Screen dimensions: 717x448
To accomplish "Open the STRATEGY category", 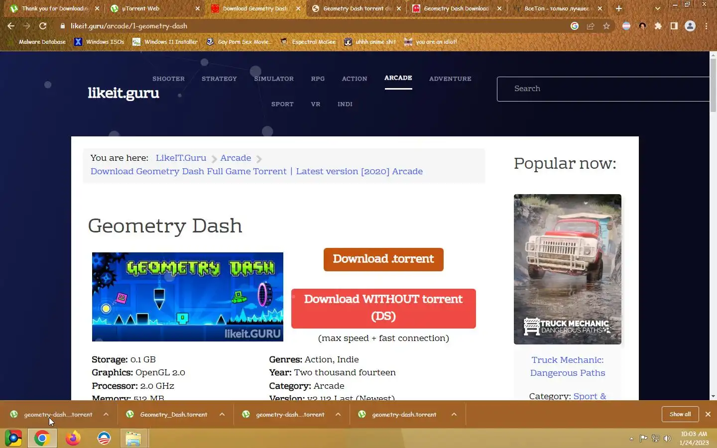I will [x=219, y=79].
